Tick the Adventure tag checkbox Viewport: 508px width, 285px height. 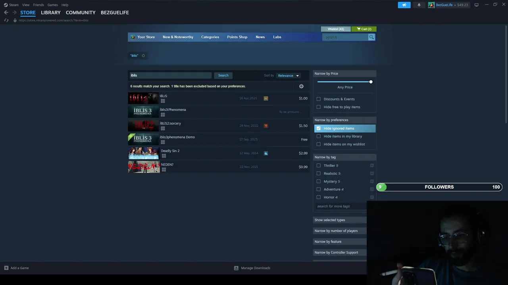[x=318, y=189]
